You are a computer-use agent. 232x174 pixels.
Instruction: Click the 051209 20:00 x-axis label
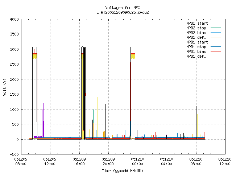(108, 162)
